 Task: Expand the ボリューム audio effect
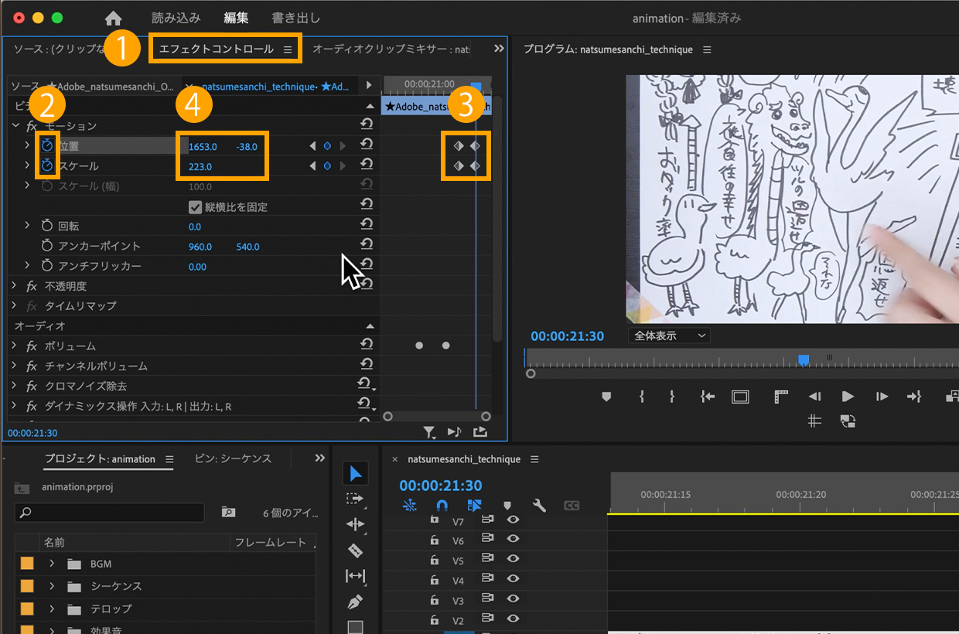pyautogui.click(x=15, y=346)
